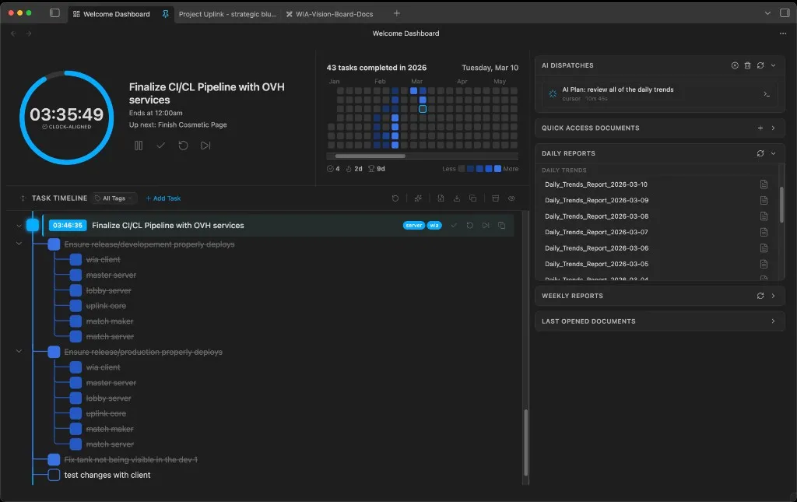Viewport: 797px width, 502px height.
Task: Toggle the eye visibility icon in Task Timeline toolbar
Action: (x=511, y=198)
